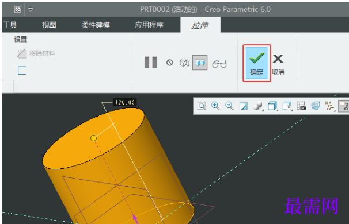This screenshot has width=349, height=224.
Task: Switch to 应用程序 tab
Action: [149, 25]
